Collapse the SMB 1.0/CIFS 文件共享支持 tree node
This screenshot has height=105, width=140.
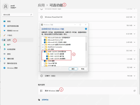coord(43,52)
